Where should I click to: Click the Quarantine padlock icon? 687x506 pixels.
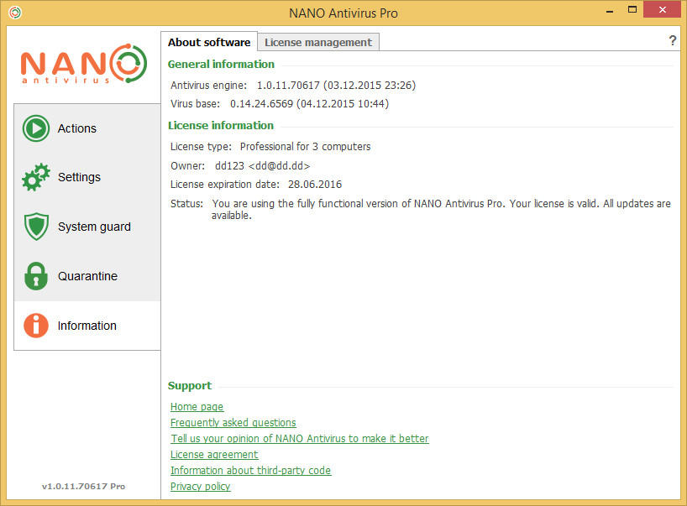pyautogui.click(x=36, y=276)
